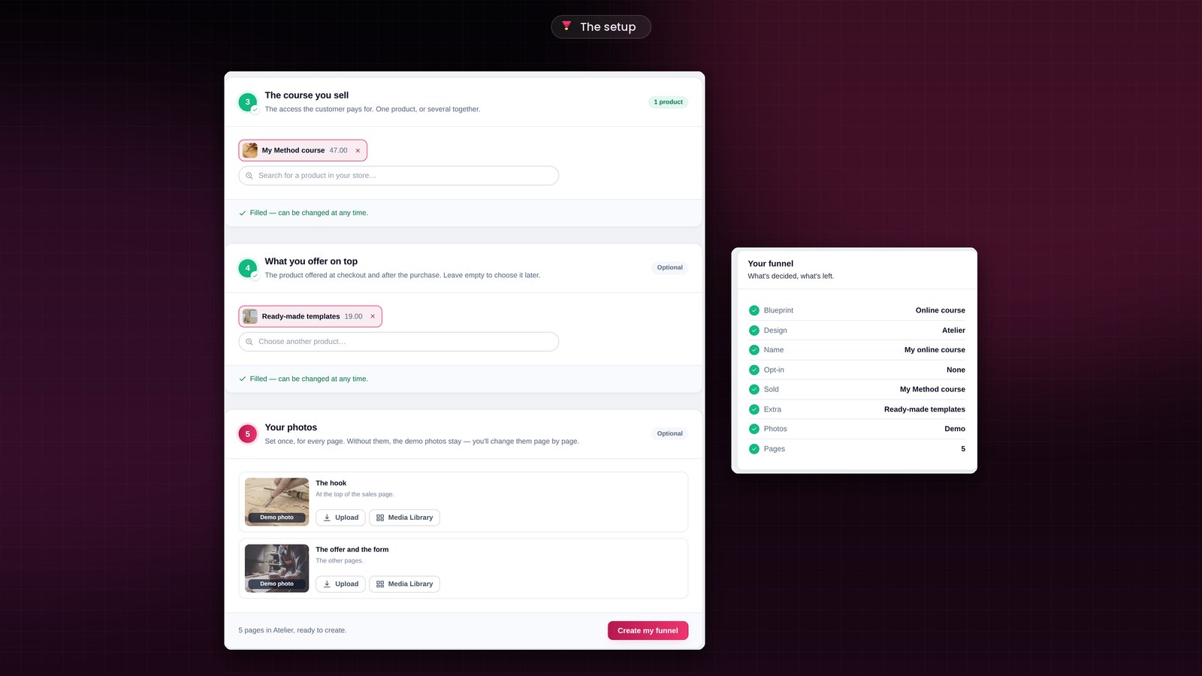
Task: Click the funnel icon in The setup badge
Action: click(x=566, y=26)
